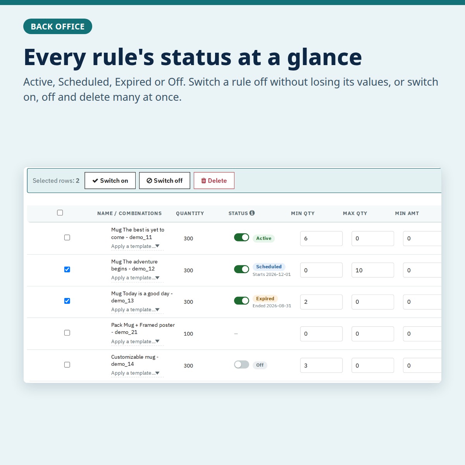Screen dimensions: 465x465
Task: Click the gray Off status badge
Action: pyautogui.click(x=260, y=365)
